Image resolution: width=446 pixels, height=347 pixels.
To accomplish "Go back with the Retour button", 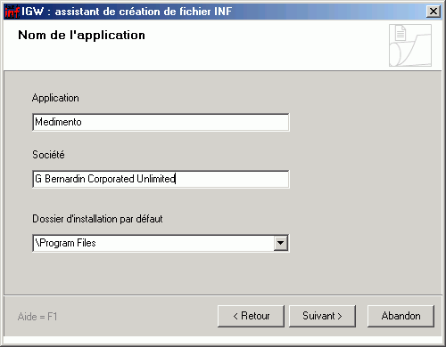I will click(x=251, y=316).
